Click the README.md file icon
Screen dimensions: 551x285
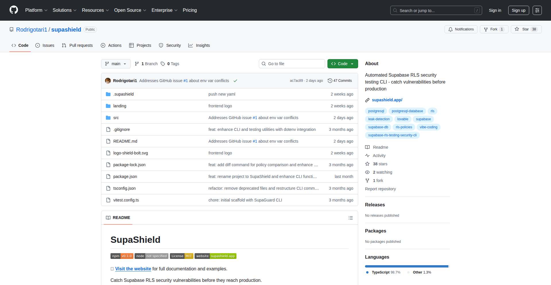(x=108, y=141)
